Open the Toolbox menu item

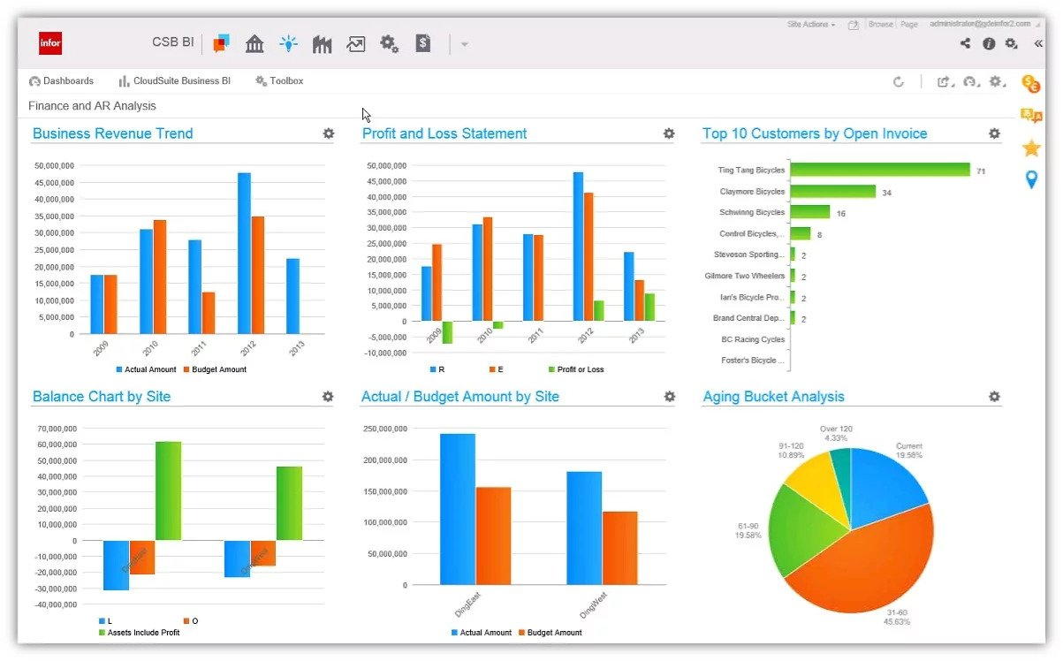point(279,80)
